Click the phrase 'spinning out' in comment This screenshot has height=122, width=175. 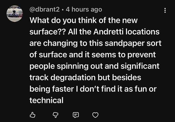click(x=80, y=66)
